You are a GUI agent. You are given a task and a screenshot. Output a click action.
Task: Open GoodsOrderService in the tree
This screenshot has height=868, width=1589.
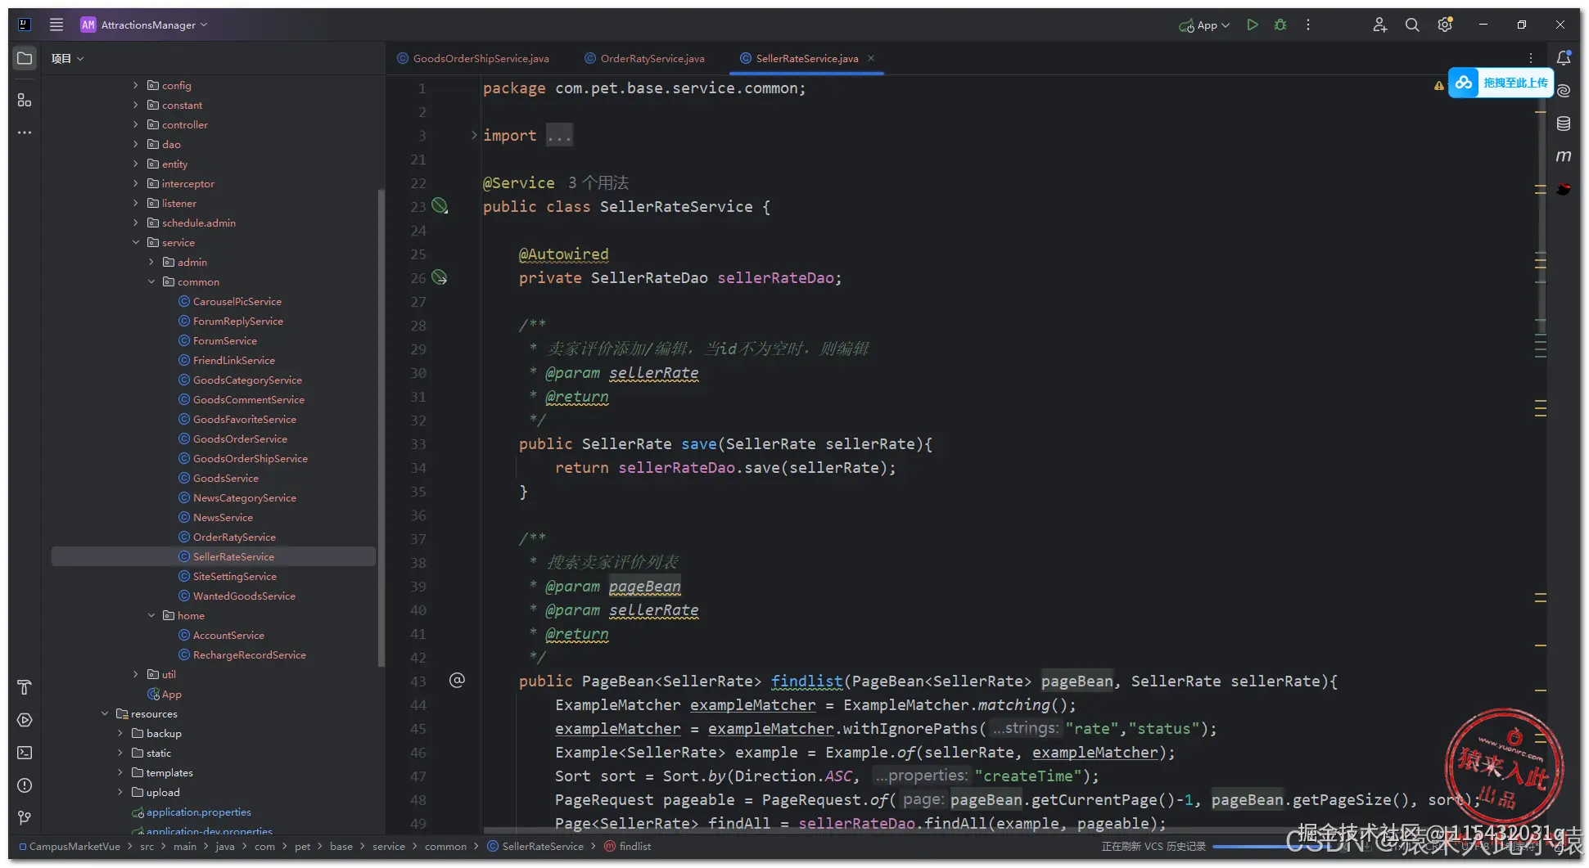[x=232, y=438]
